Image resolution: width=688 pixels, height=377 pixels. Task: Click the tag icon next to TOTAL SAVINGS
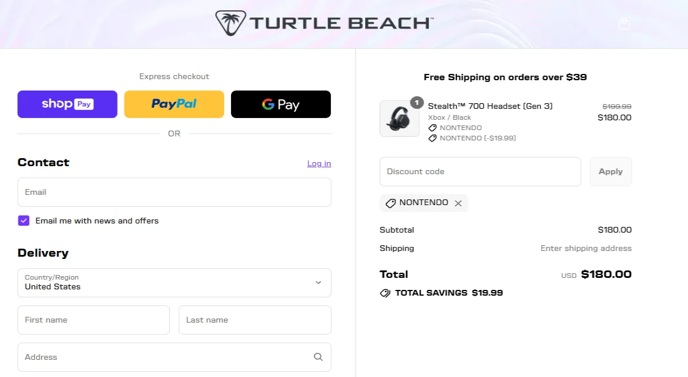click(x=385, y=293)
